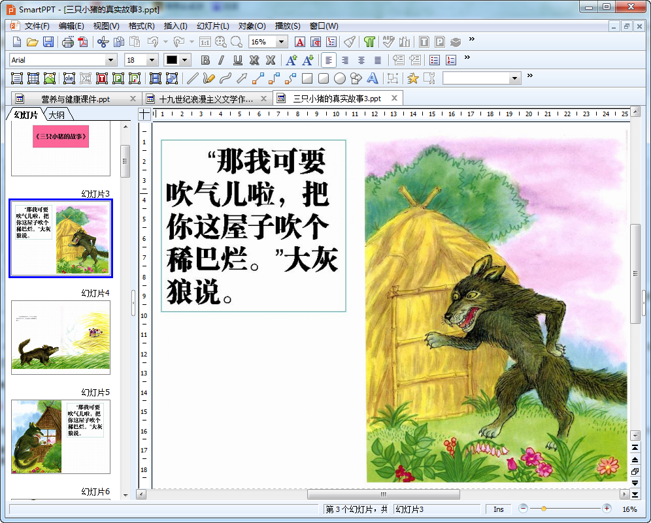Insert TextArt with the blue stylized A icon
Screen dimensions: 651x523
pyautogui.click(x=373, y=78)
